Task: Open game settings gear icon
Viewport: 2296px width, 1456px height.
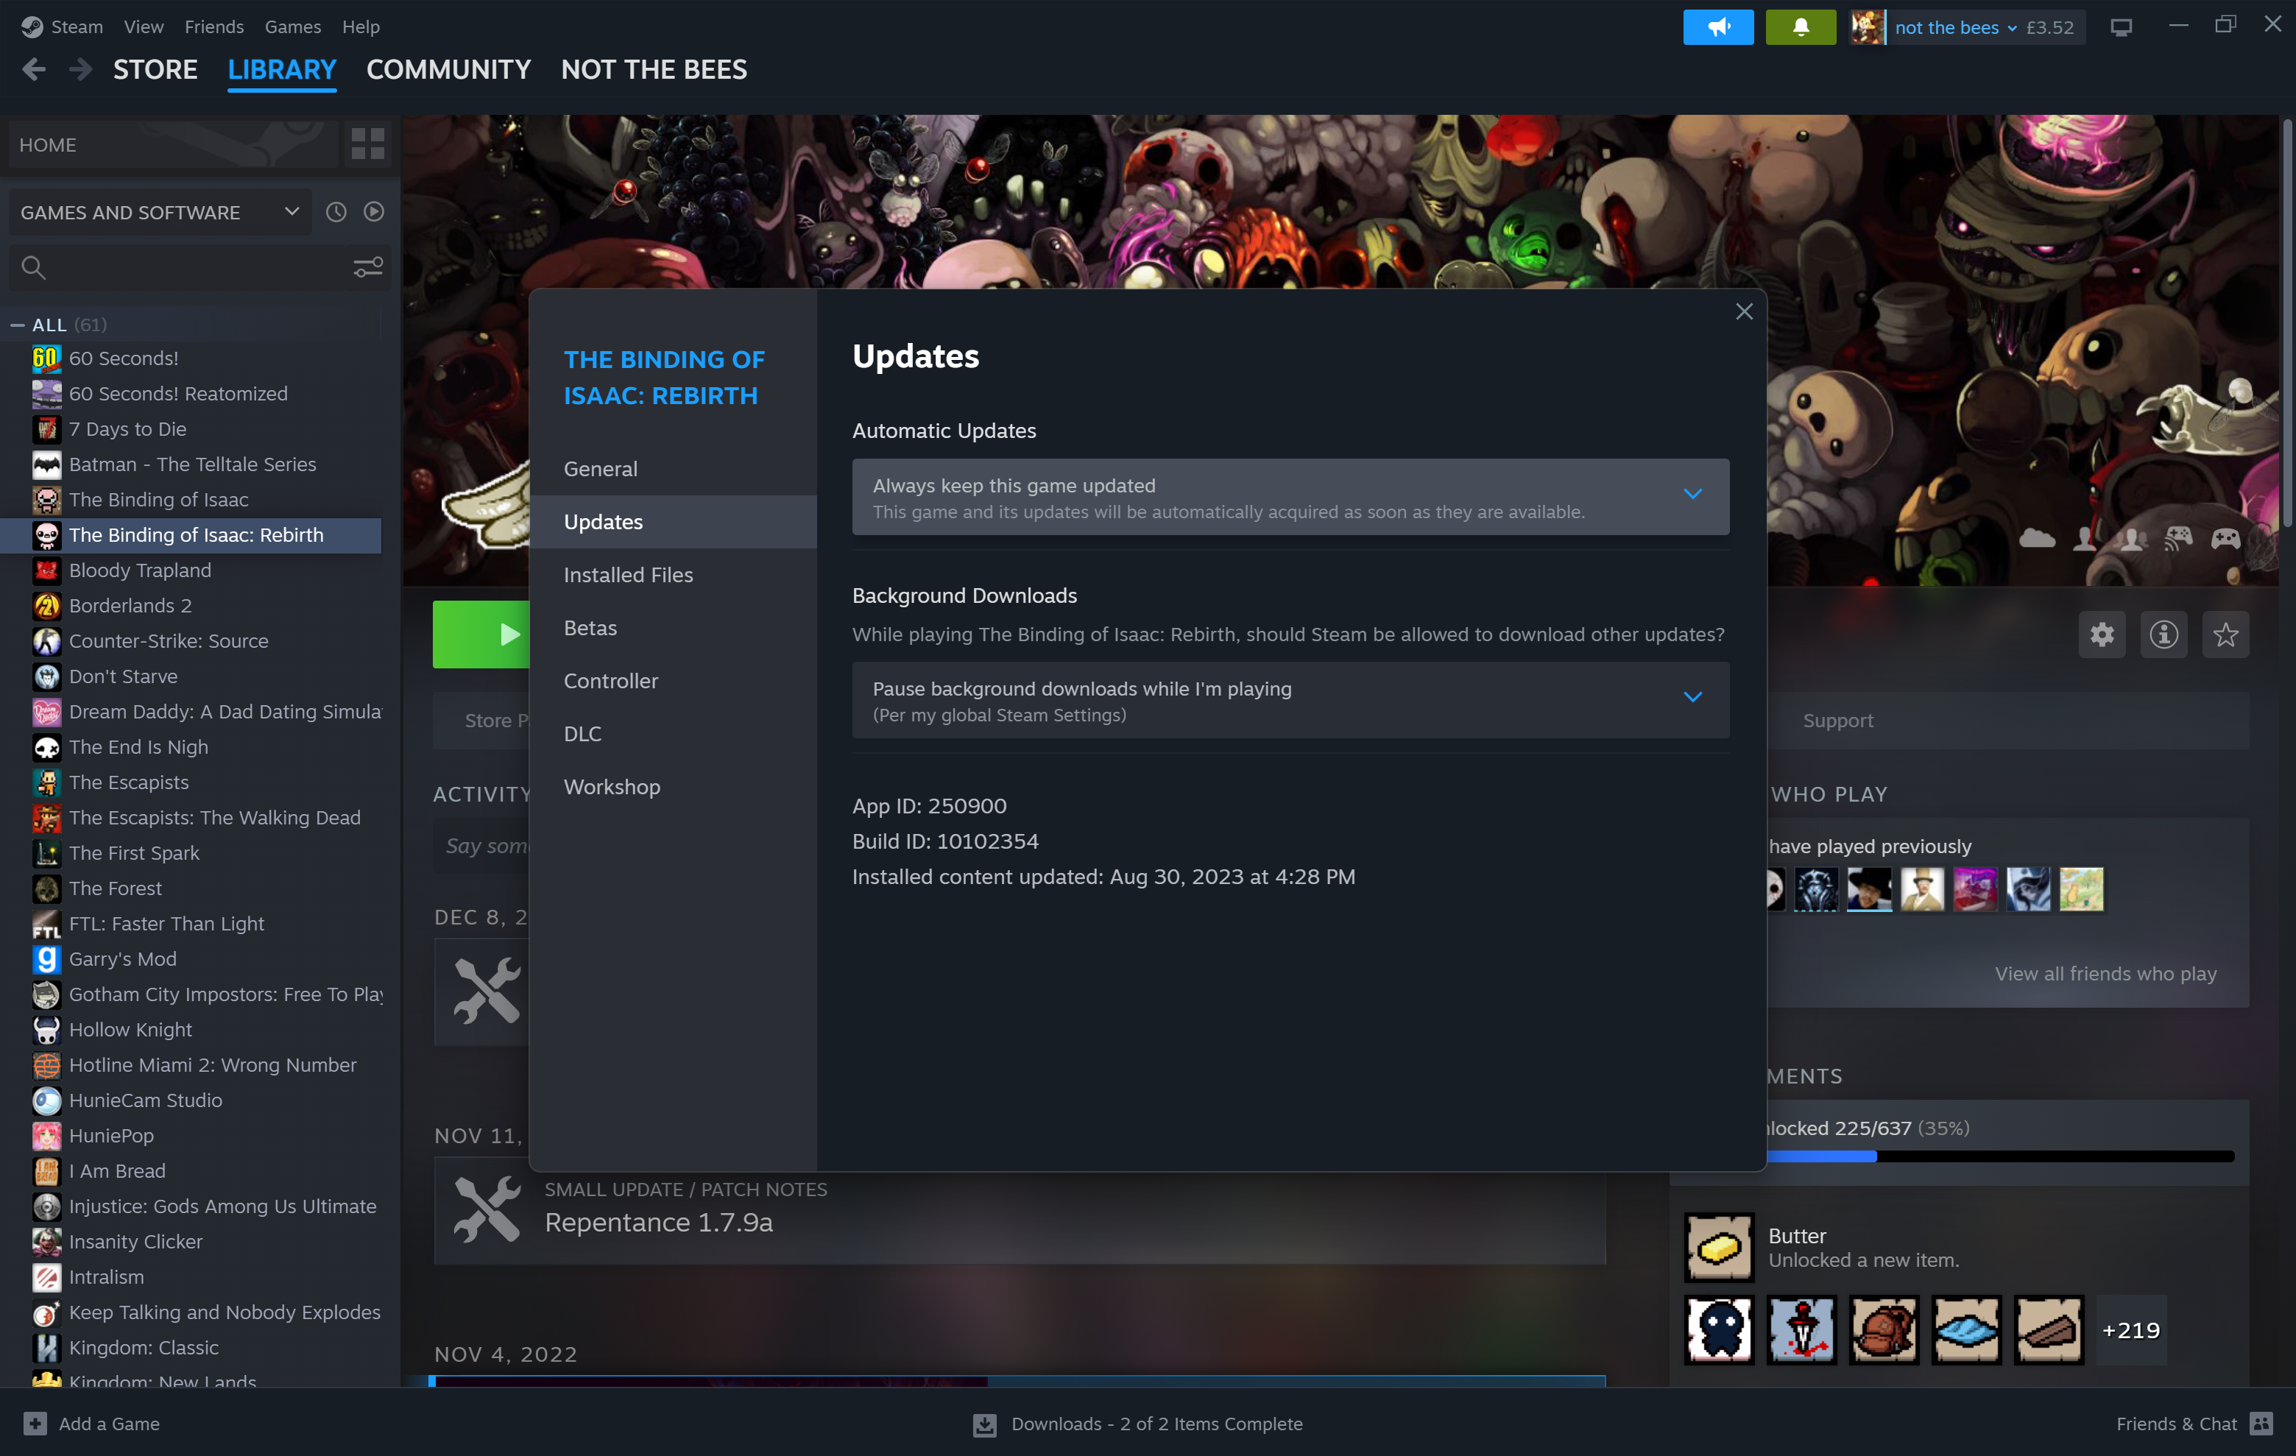Action: click(2102, 634)
